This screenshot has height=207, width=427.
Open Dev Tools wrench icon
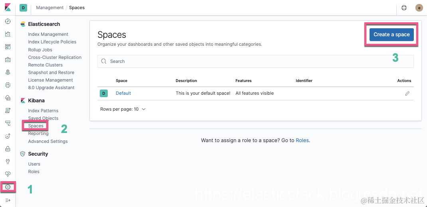8,162
